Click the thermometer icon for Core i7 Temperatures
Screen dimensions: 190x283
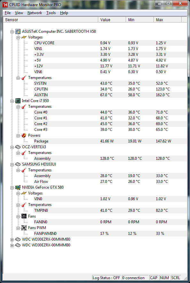tap(24, 107)
